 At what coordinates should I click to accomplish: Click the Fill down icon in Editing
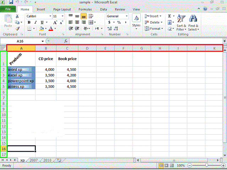click(x=170, y=22)
